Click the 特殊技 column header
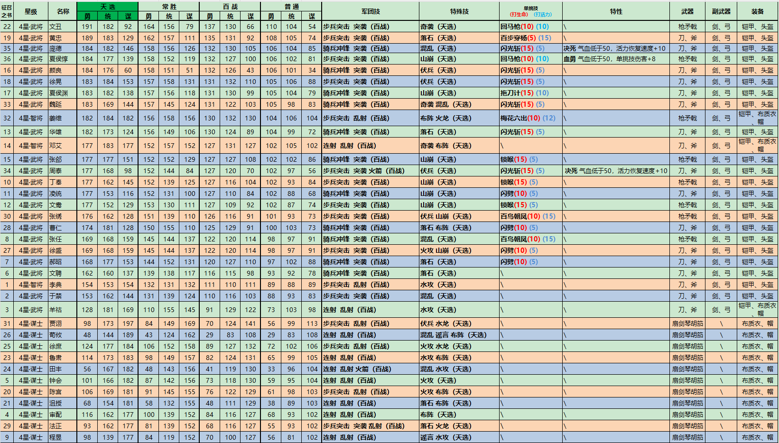779x443 pixels. (459, 11)
